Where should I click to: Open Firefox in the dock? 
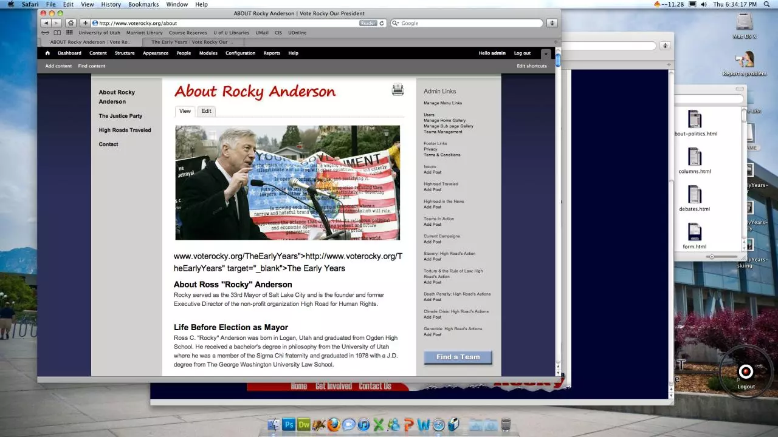(x=334, y=425)
